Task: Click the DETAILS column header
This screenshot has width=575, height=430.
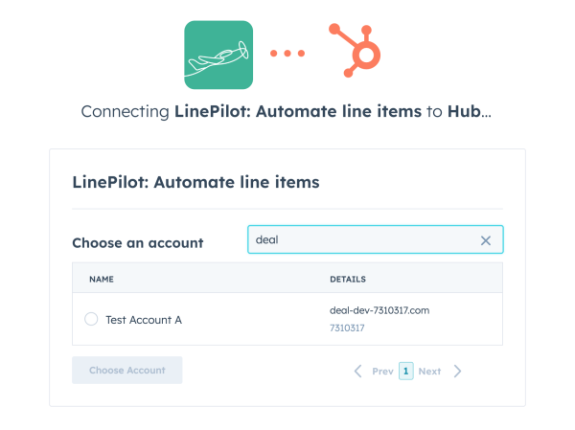Action: pyautogui.click(x=348, y=280)
